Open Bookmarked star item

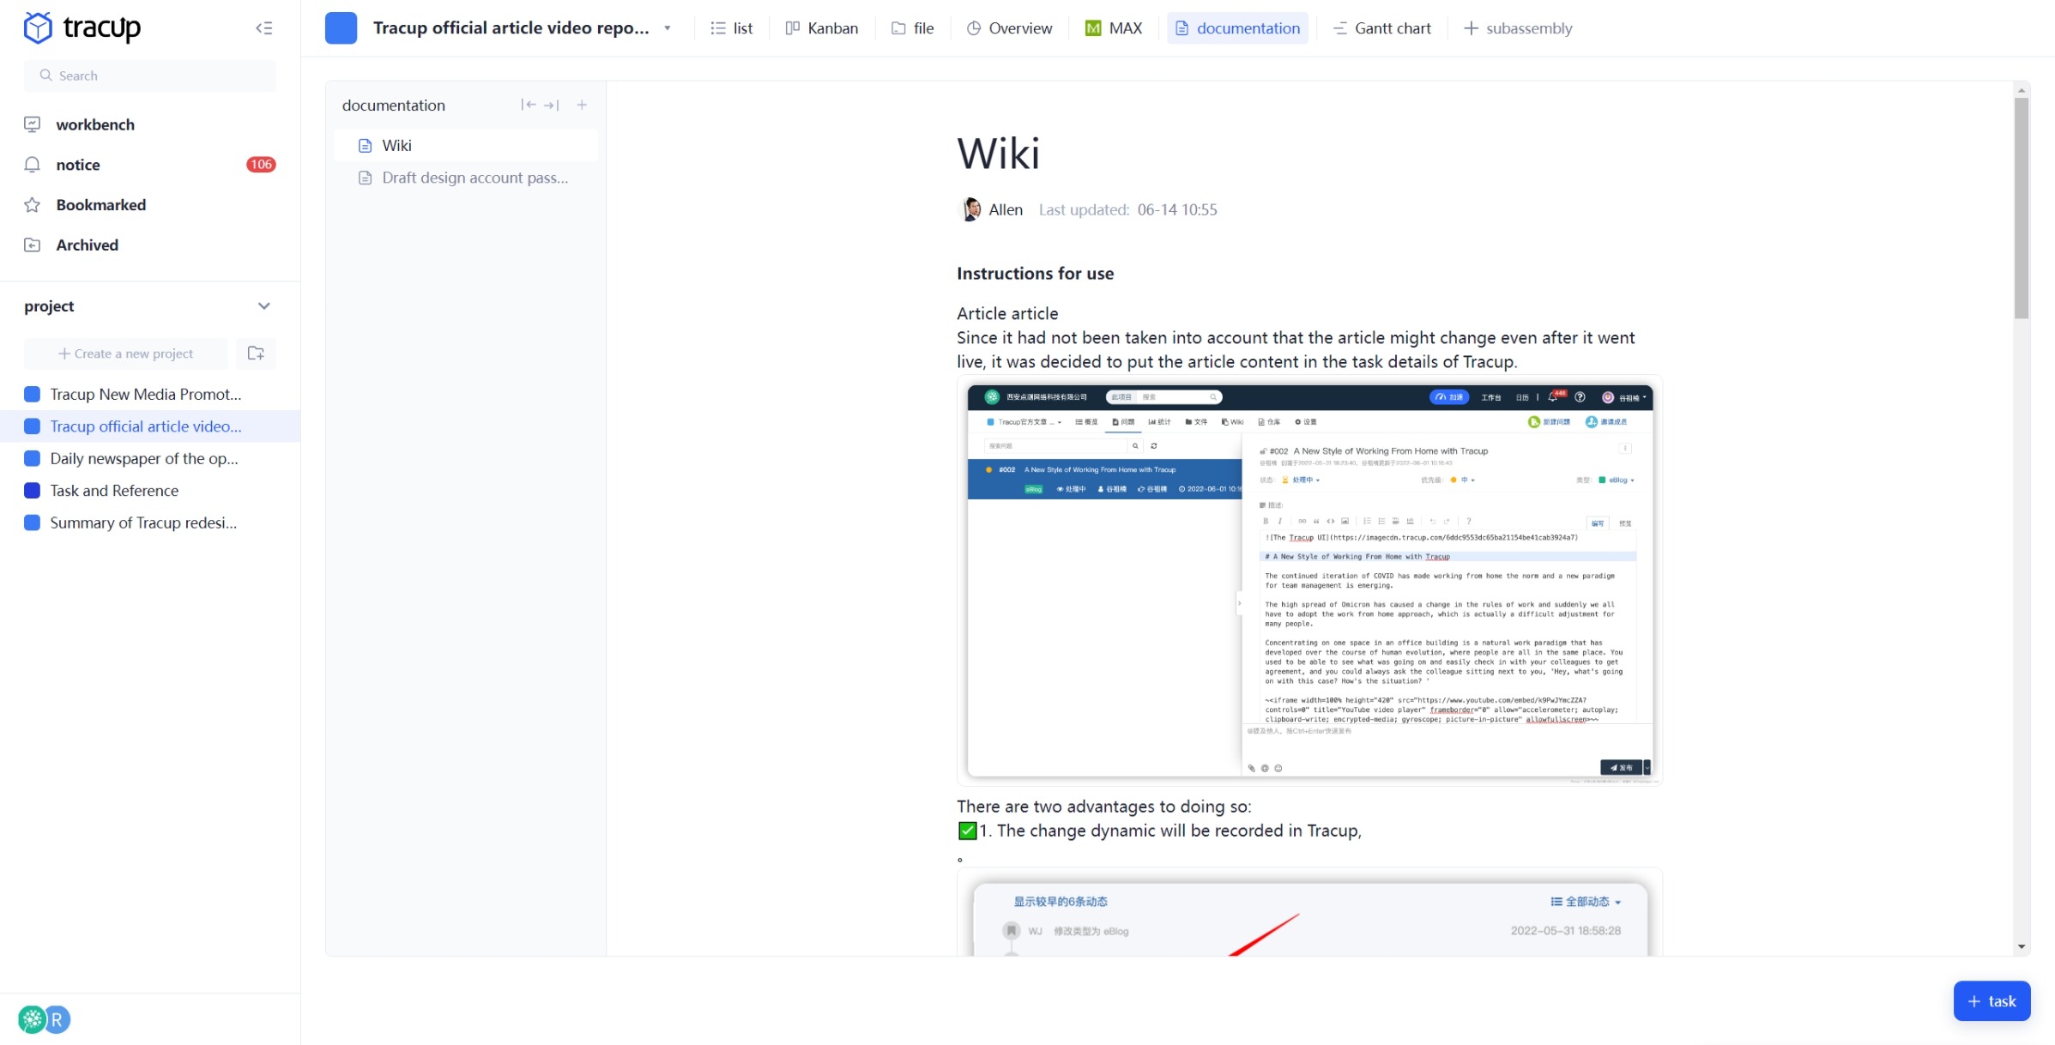100,205
